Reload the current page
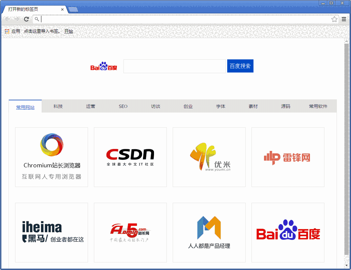This screenshot has height=270, width=351. coord(26,19)
